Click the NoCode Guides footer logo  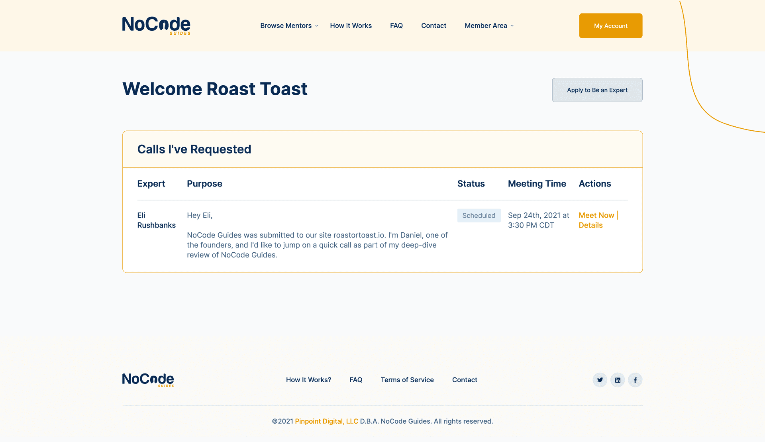click(148, 380)
